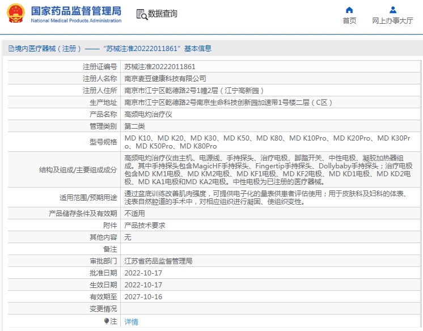The height and width of the screenshot is (331, 423).
Task: Click the 第二类 category value
Action: tap(134, 126)
